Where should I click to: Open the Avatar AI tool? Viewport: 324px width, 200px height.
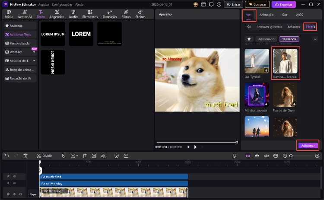[25, 14]
